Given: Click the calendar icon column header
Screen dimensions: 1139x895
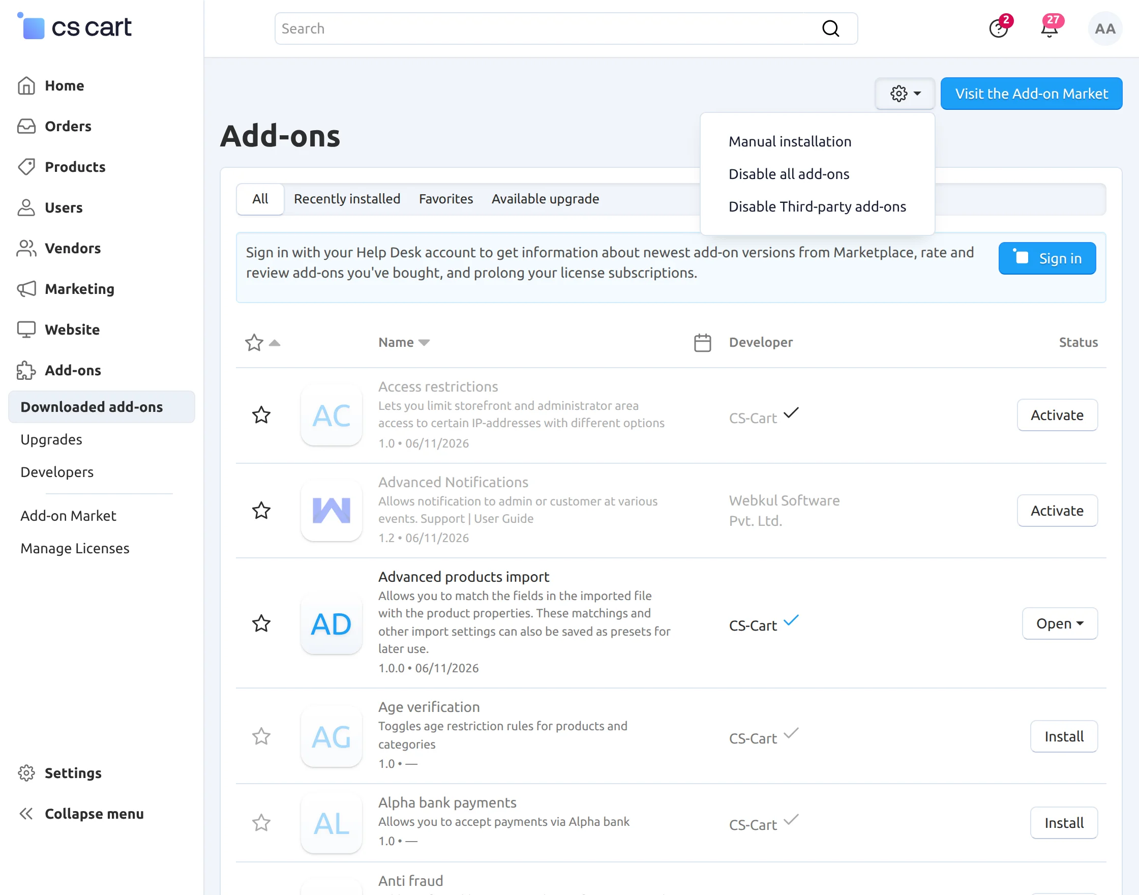Looking at the screenshot, I should pyautogui.click(x=702, y=343).
